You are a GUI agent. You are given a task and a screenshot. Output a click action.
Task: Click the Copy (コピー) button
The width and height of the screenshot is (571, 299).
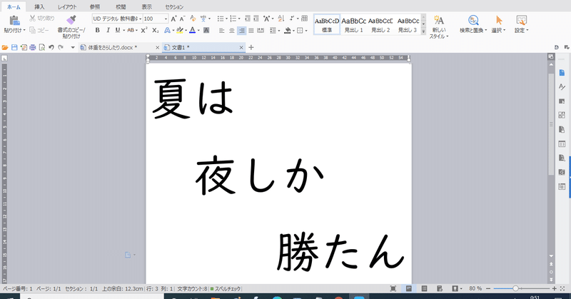click(39, 30)
